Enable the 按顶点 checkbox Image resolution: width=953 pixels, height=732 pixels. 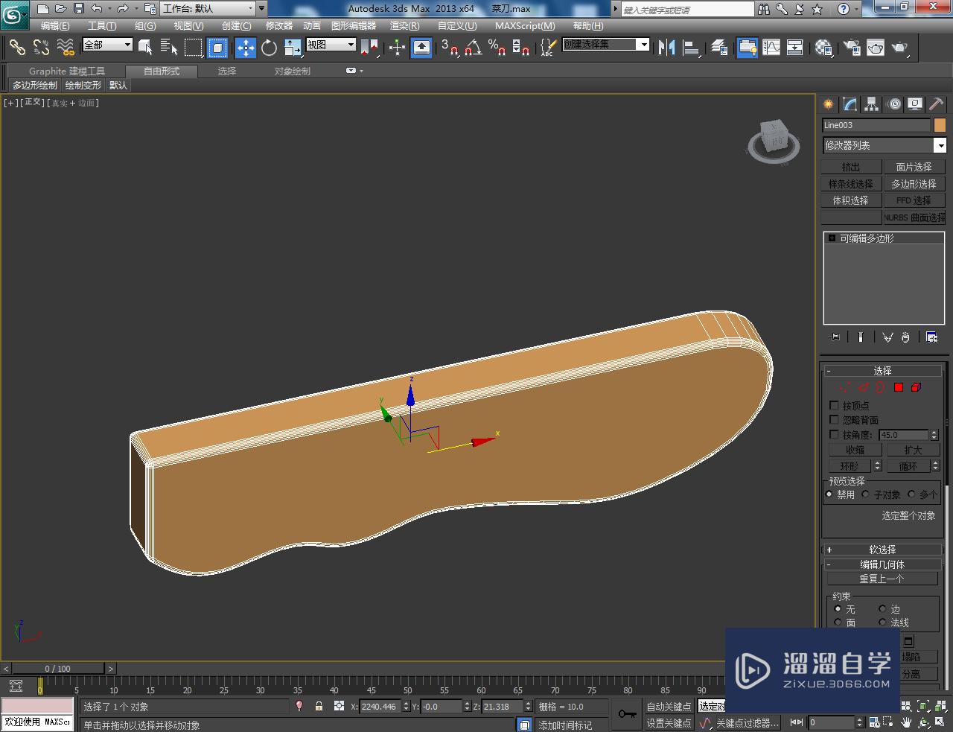tap(834, 405)
